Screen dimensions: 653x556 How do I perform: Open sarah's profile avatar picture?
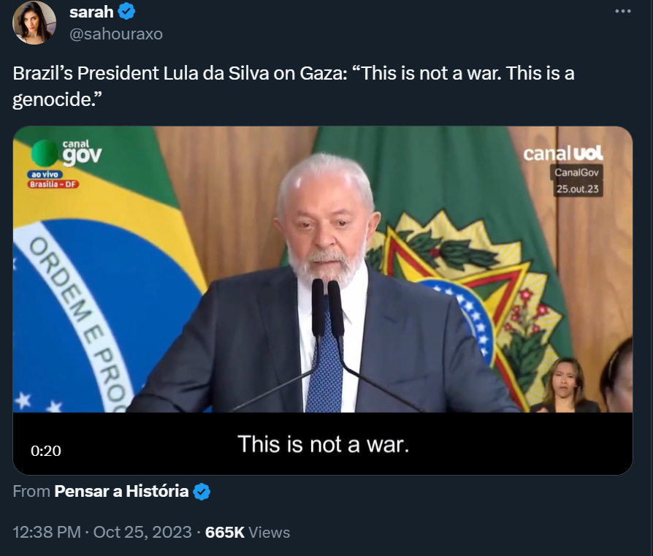[x=34, y=23]
